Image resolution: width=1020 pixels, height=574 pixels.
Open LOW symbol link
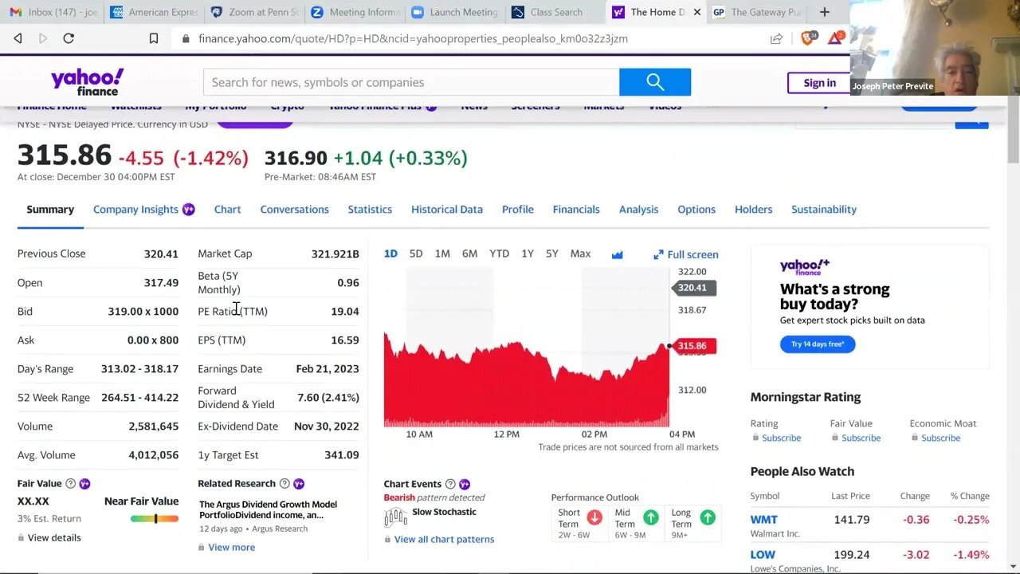[763, 554]
